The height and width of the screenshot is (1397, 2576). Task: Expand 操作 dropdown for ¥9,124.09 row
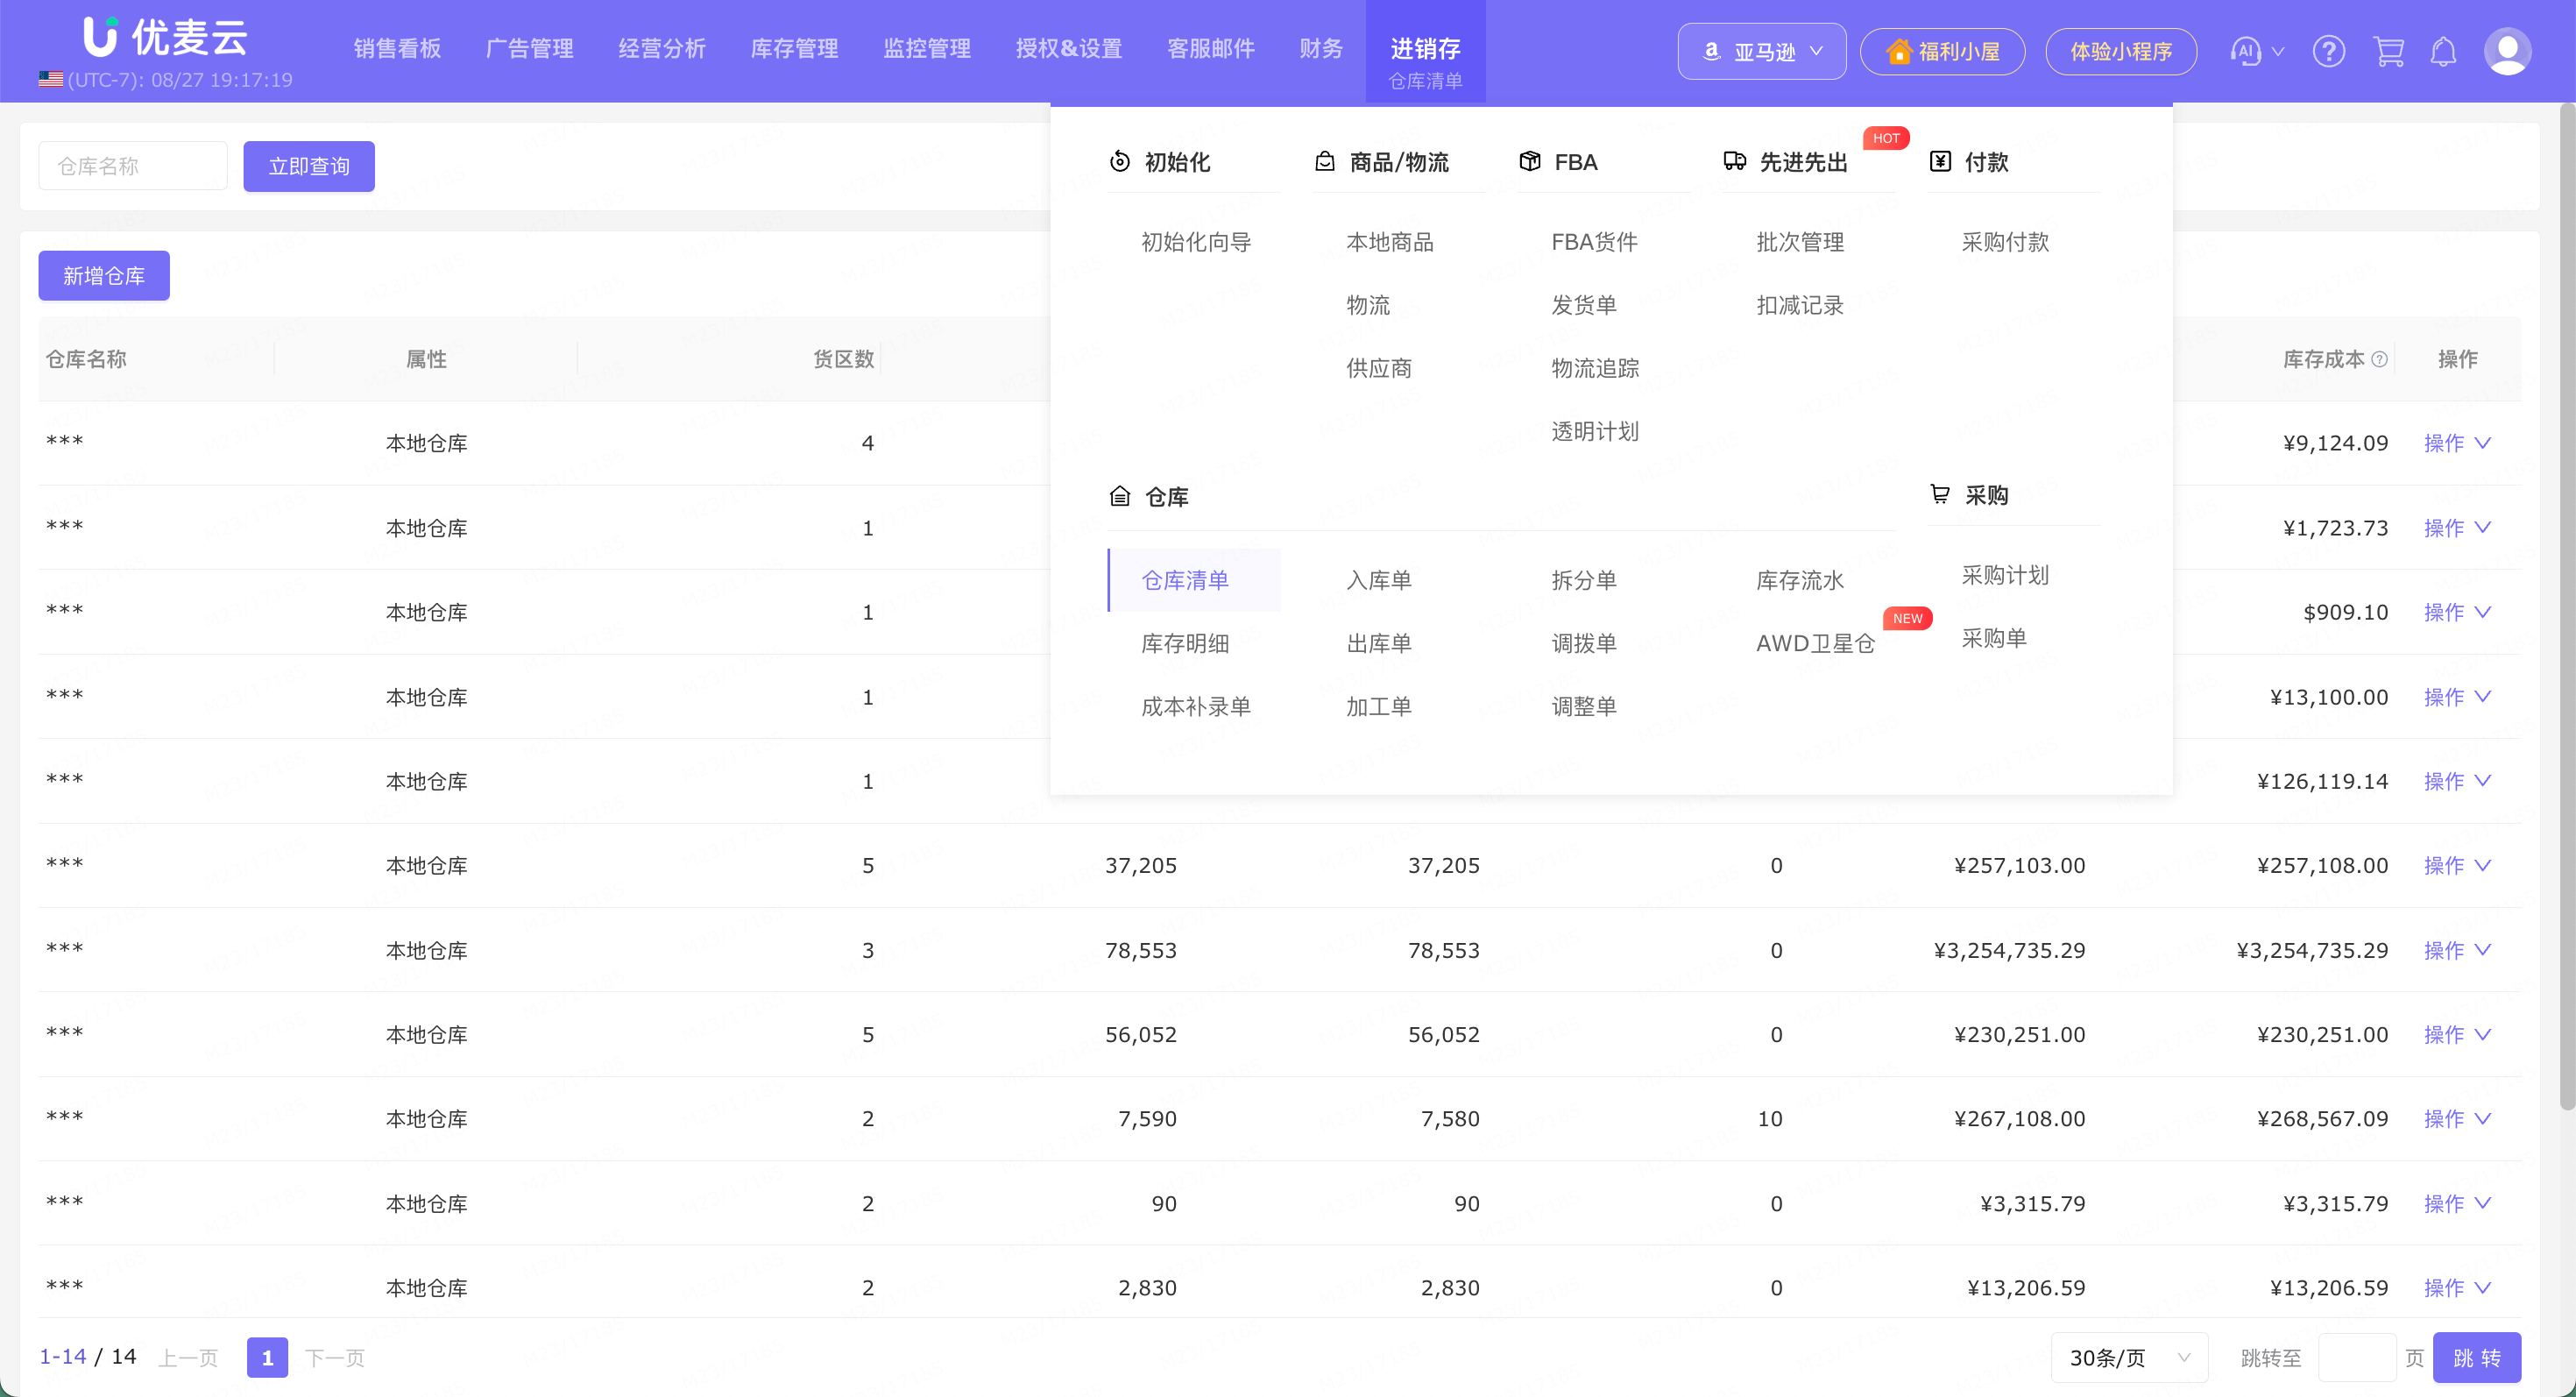pyautogui.click(x=2456, y=443)
